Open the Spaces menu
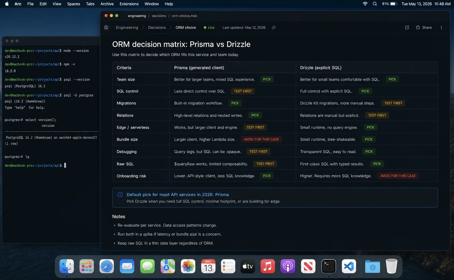 [x=74, y=4]
